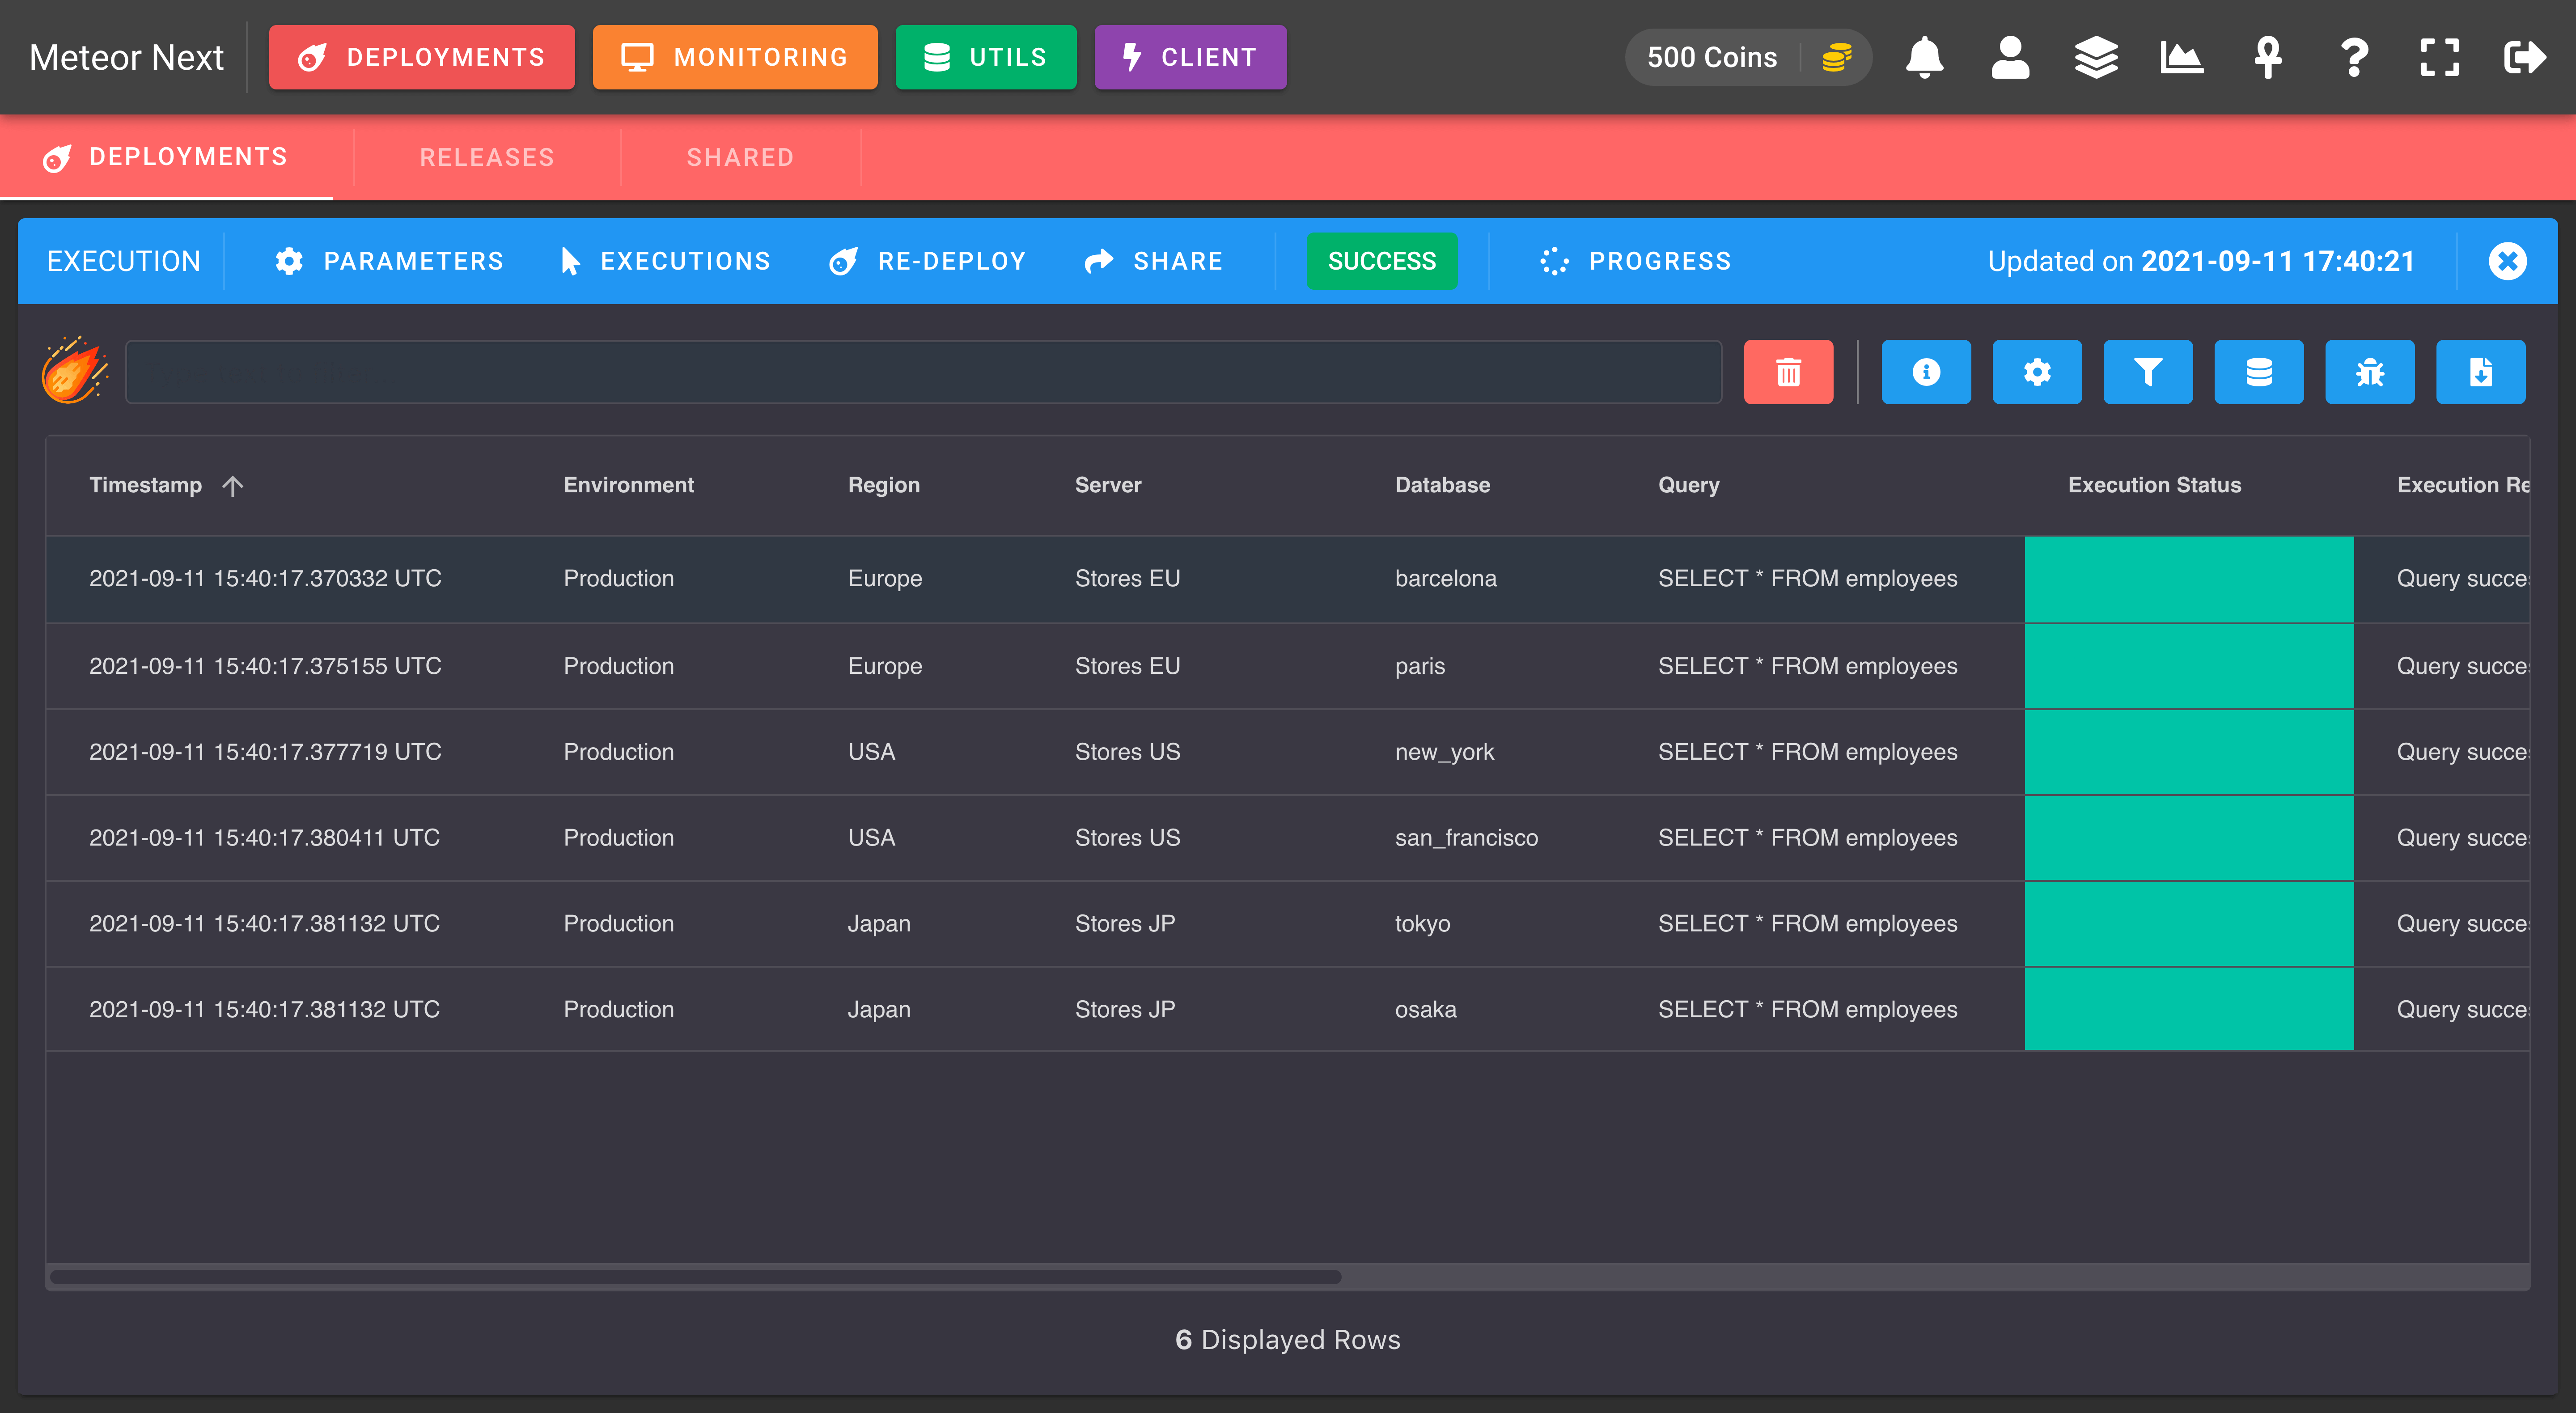The width and height of the screenshot is (2576, 1413).
Task: Open the user profile icon
Action: tap(2010, 57)
